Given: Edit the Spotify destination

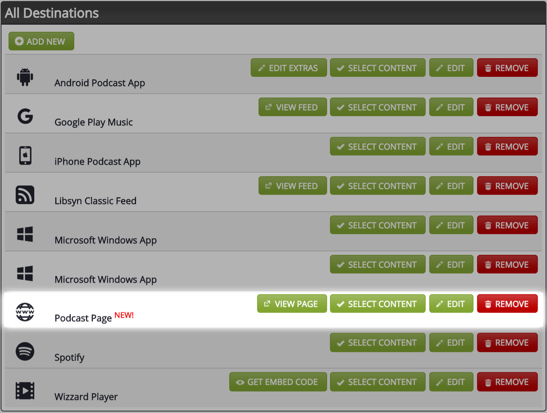Looking at the screenshot, I should point(451,342).
